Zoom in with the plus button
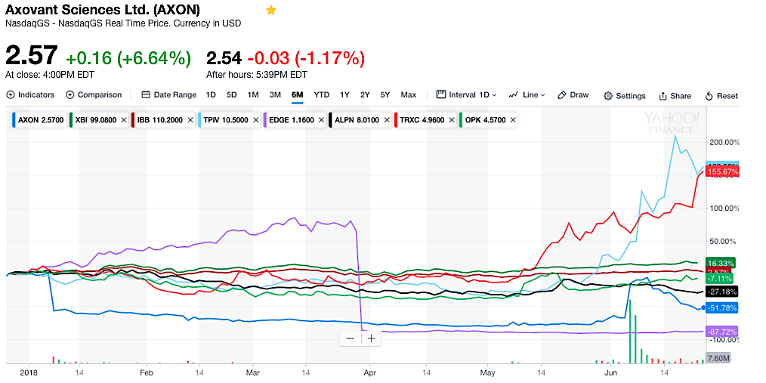The width and height of the screenshot is (766, 383). [x=371, y=338]
